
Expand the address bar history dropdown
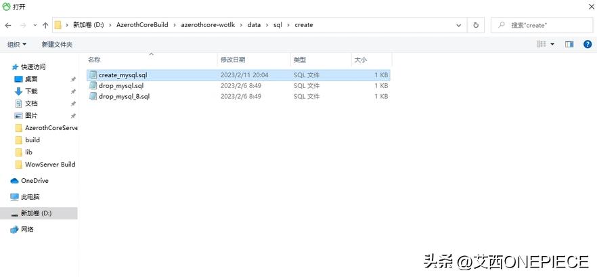pyautogui.click(x=458, y=25)
